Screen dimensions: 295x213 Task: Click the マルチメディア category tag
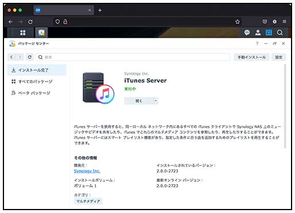(88, 201)
